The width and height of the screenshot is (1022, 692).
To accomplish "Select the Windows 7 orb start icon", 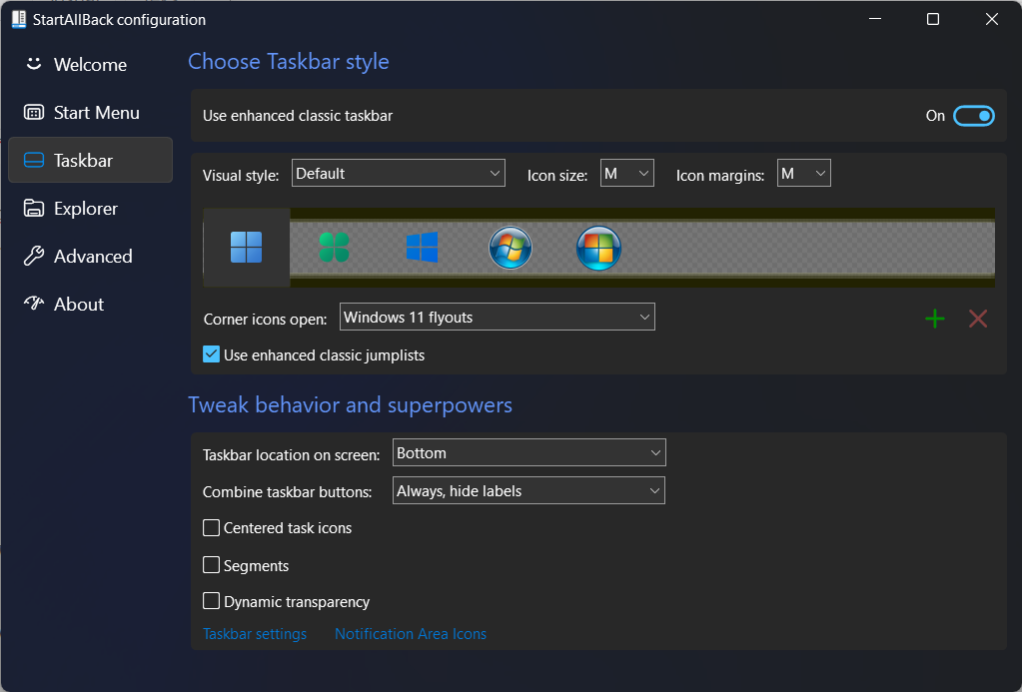I will 511,248.
